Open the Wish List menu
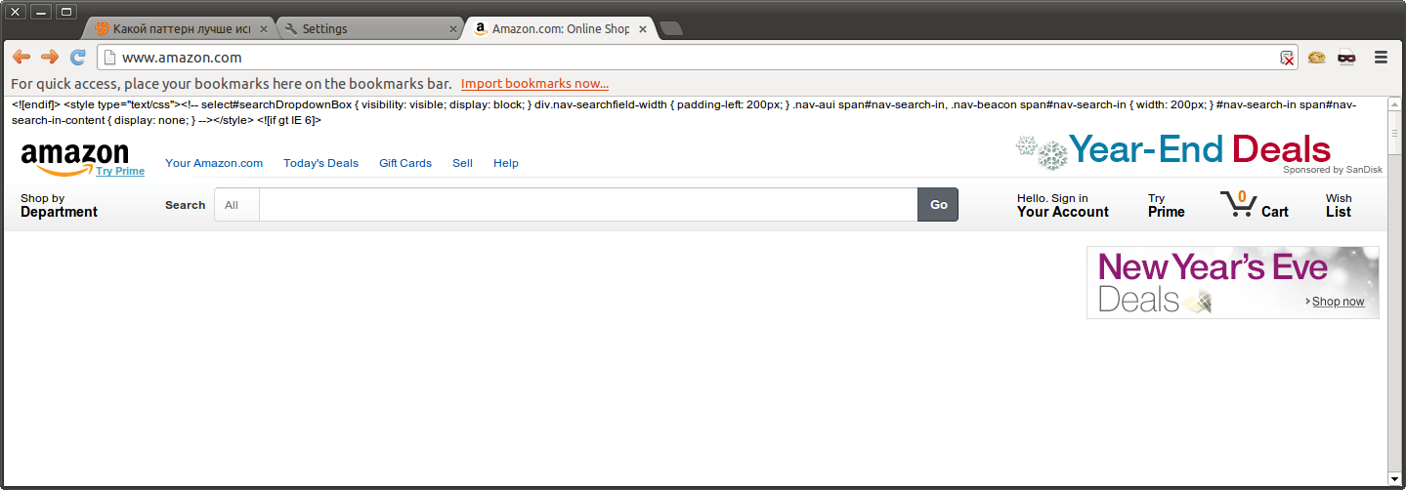 [x=1339, y=205]
